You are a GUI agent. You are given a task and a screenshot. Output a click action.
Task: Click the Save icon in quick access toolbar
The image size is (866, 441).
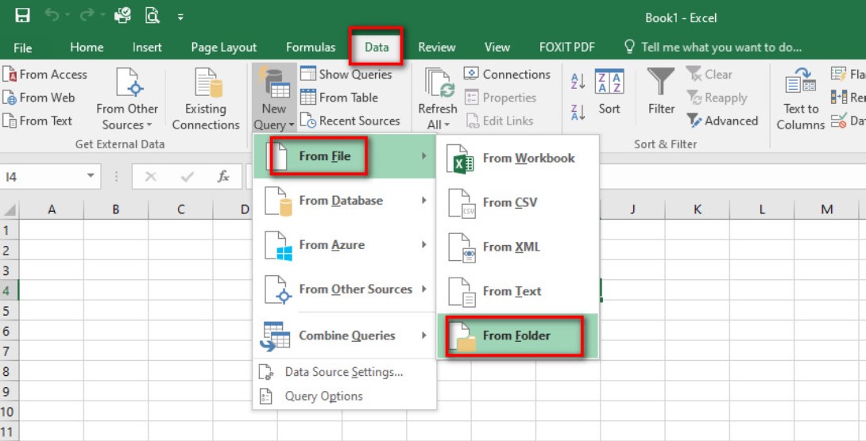(22, 16)
